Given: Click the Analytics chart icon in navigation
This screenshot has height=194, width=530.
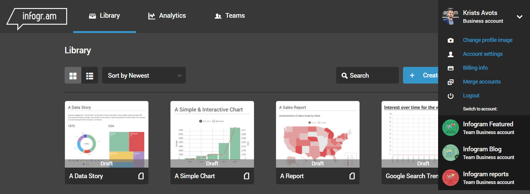Looking at the screenshot, I should (x=152, y=16).
